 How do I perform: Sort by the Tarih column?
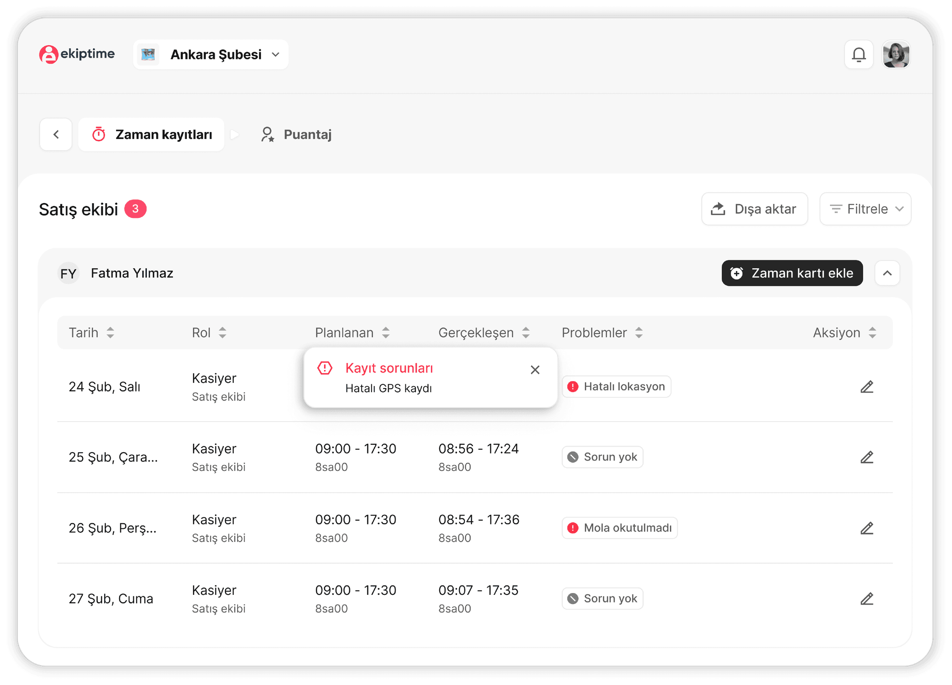pyautogui.click(x=110, y=333)
